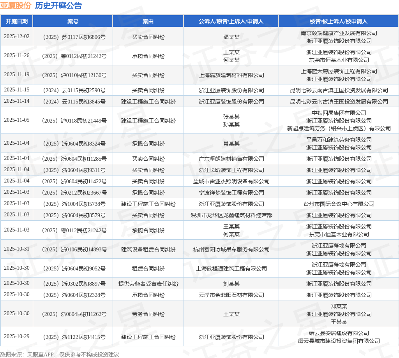Click defendant 中铁四局集团有限公司
The width and height of the screenshot is (399, 358).
click(x=339, y=113)
